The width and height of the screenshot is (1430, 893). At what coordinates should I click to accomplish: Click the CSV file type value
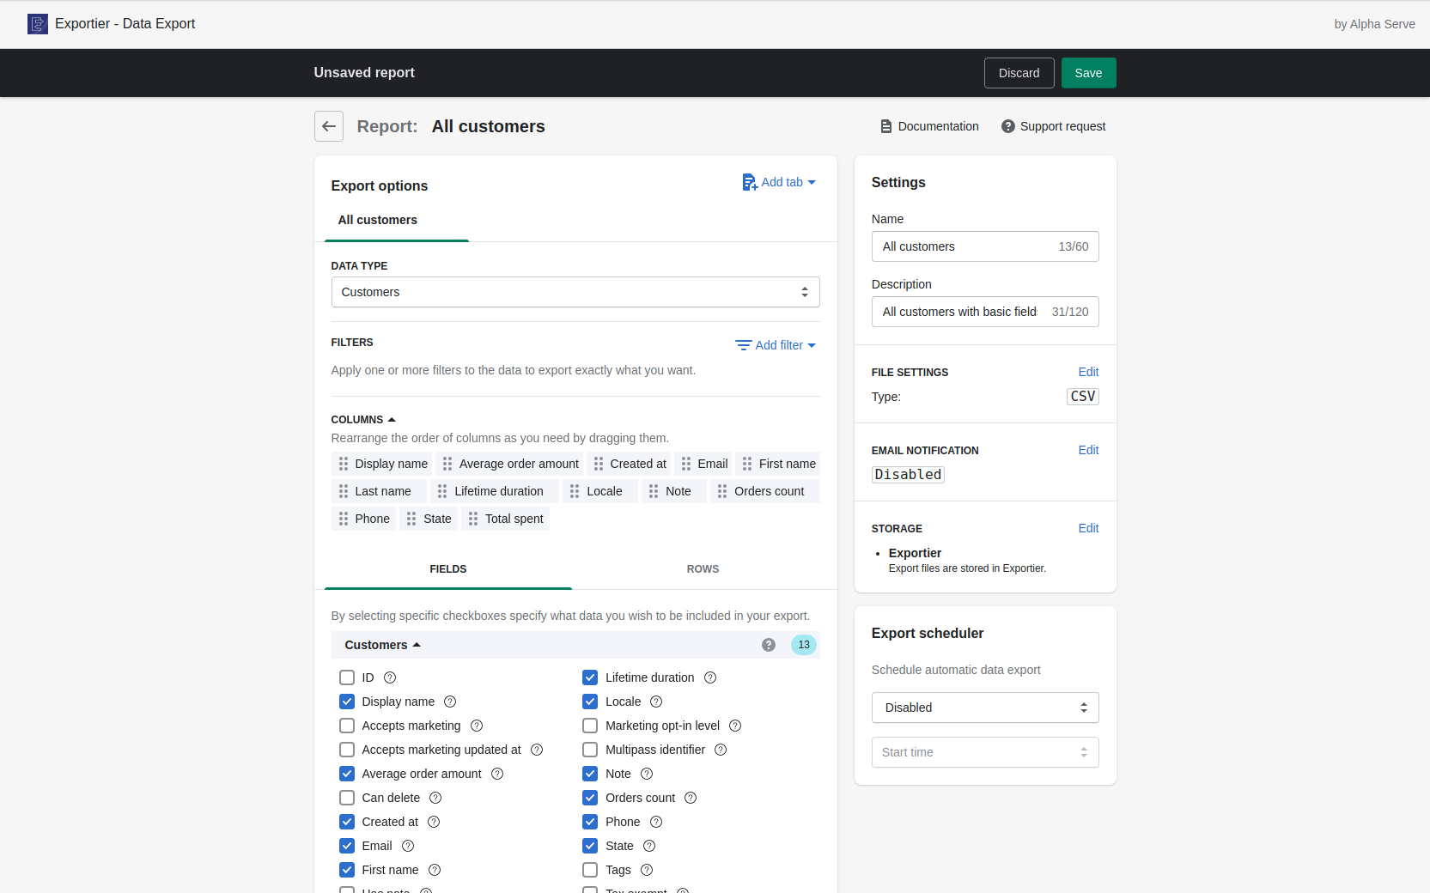pos(1083,396)
